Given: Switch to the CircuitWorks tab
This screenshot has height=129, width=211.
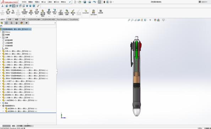Looking at the screenshot, I should (x=74, y=19).
